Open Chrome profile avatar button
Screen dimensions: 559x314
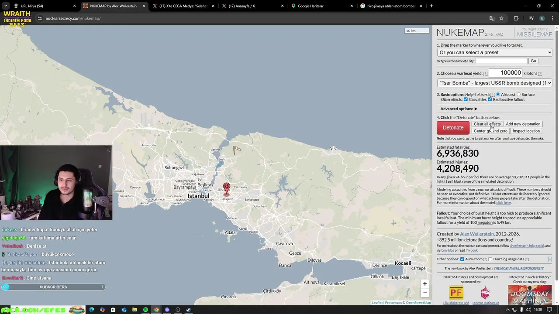coord(542,18)
